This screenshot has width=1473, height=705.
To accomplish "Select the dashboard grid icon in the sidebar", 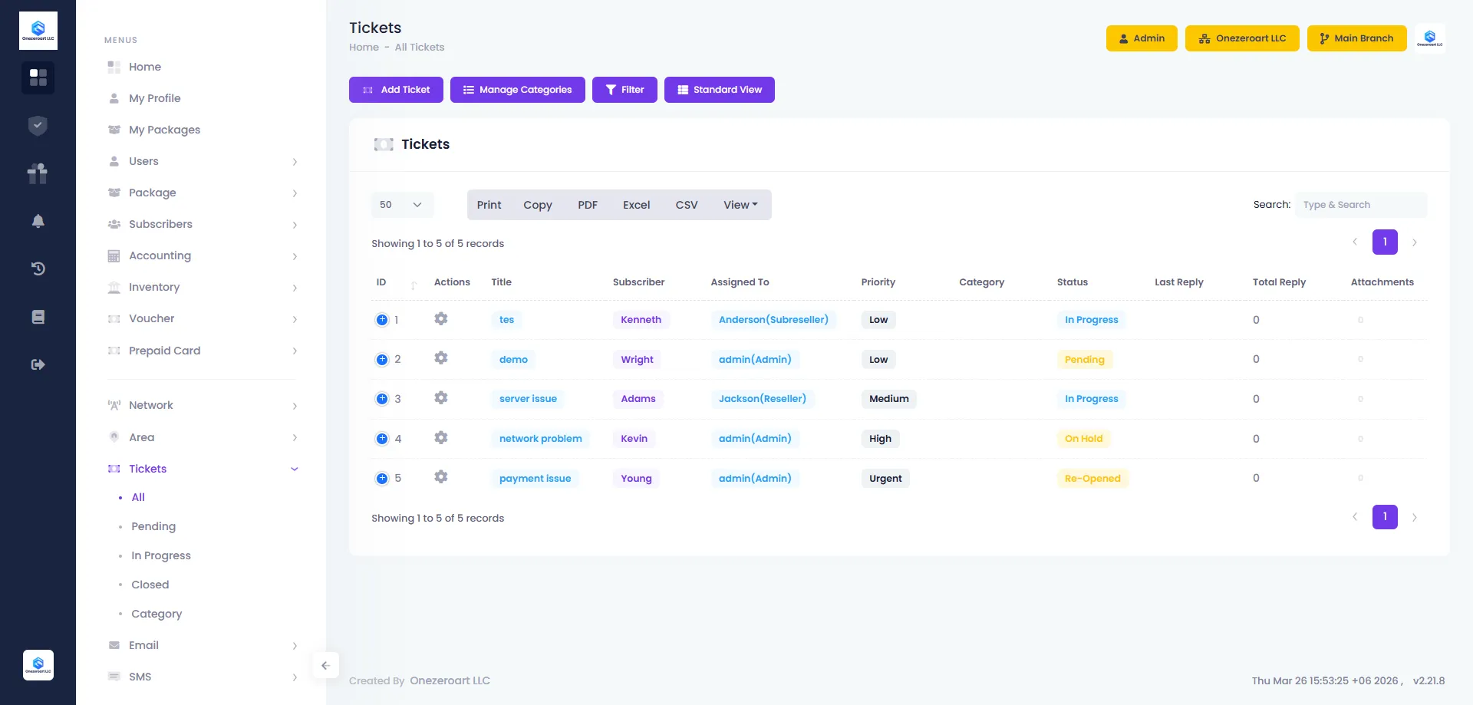I will (38, 77).
